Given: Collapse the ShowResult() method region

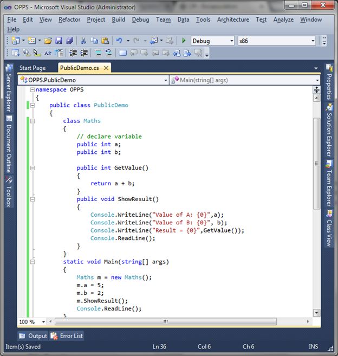Looking at the screenshot, I should [32, 199].
